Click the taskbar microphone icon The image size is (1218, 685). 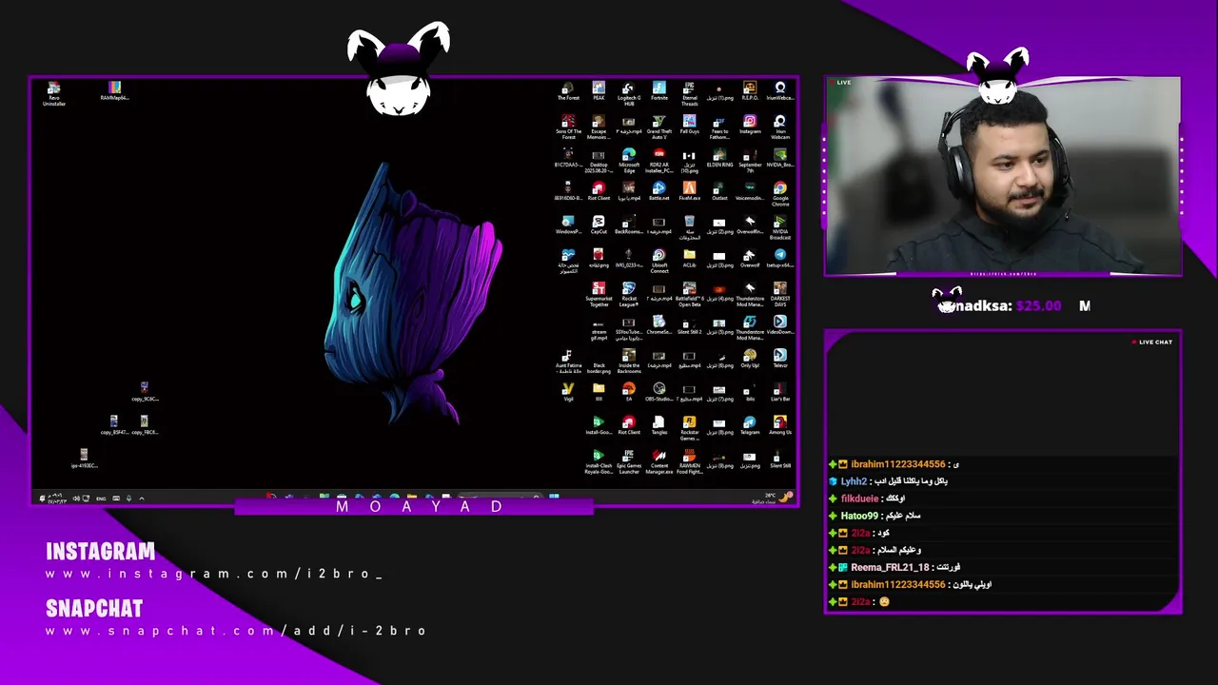[x=129, y=498]
